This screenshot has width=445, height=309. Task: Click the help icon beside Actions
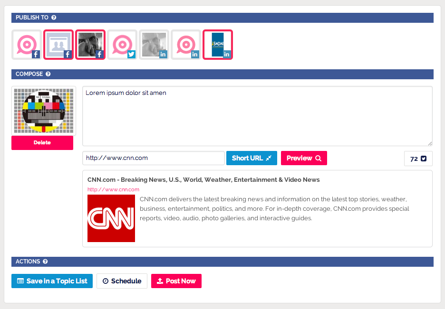click(45, 262)
